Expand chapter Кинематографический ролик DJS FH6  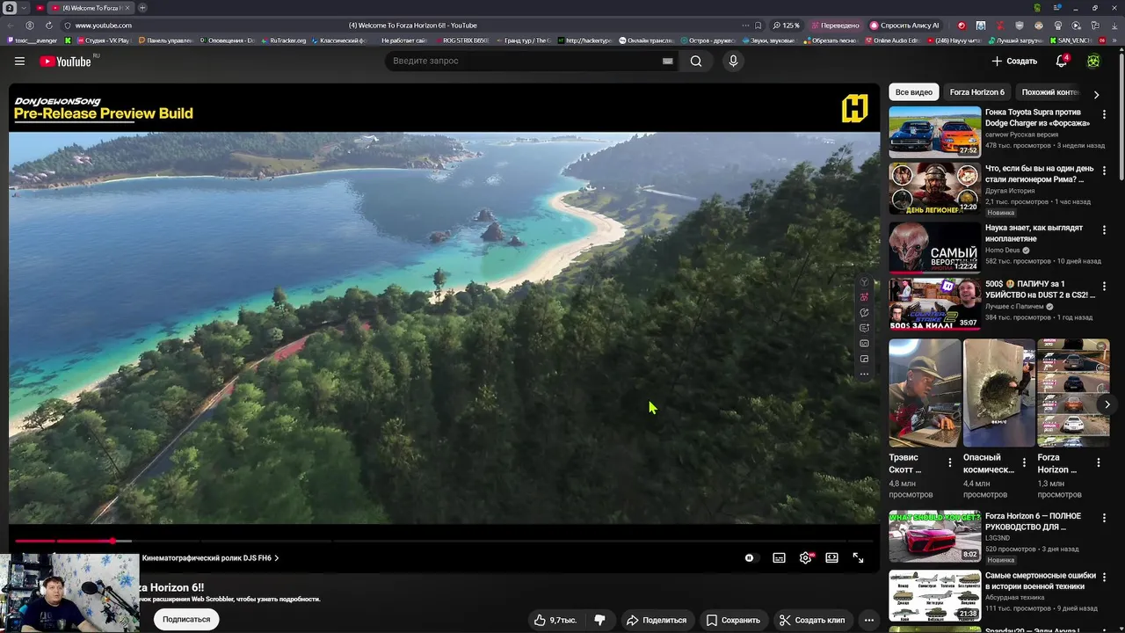(211, 557)
